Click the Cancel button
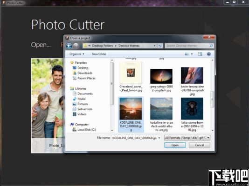249x186 pixels. pos(200,145)
